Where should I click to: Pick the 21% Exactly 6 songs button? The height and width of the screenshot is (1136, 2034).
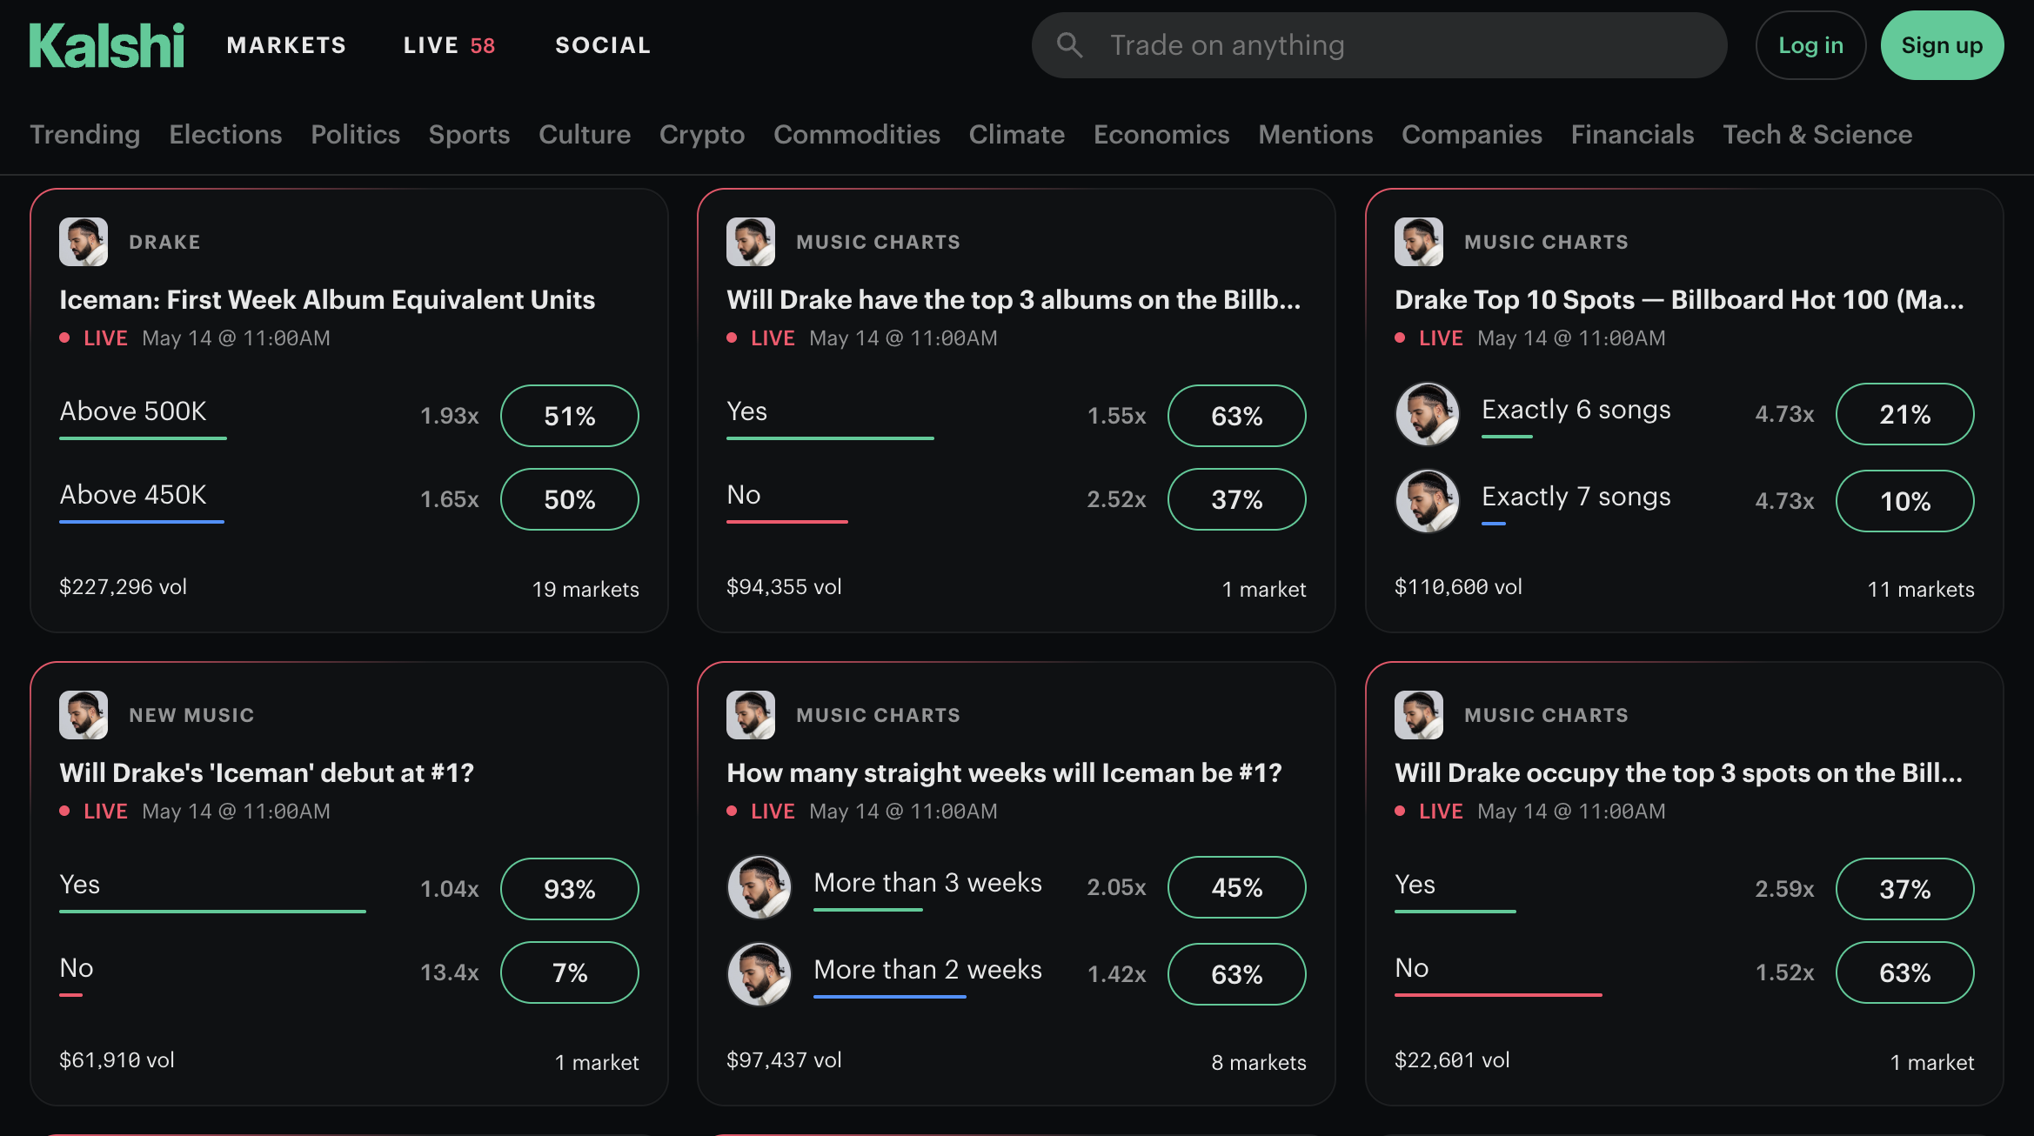tap(1905, 414)
